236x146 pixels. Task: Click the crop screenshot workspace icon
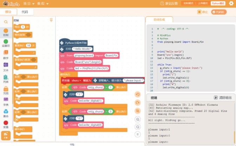(138, 111)
